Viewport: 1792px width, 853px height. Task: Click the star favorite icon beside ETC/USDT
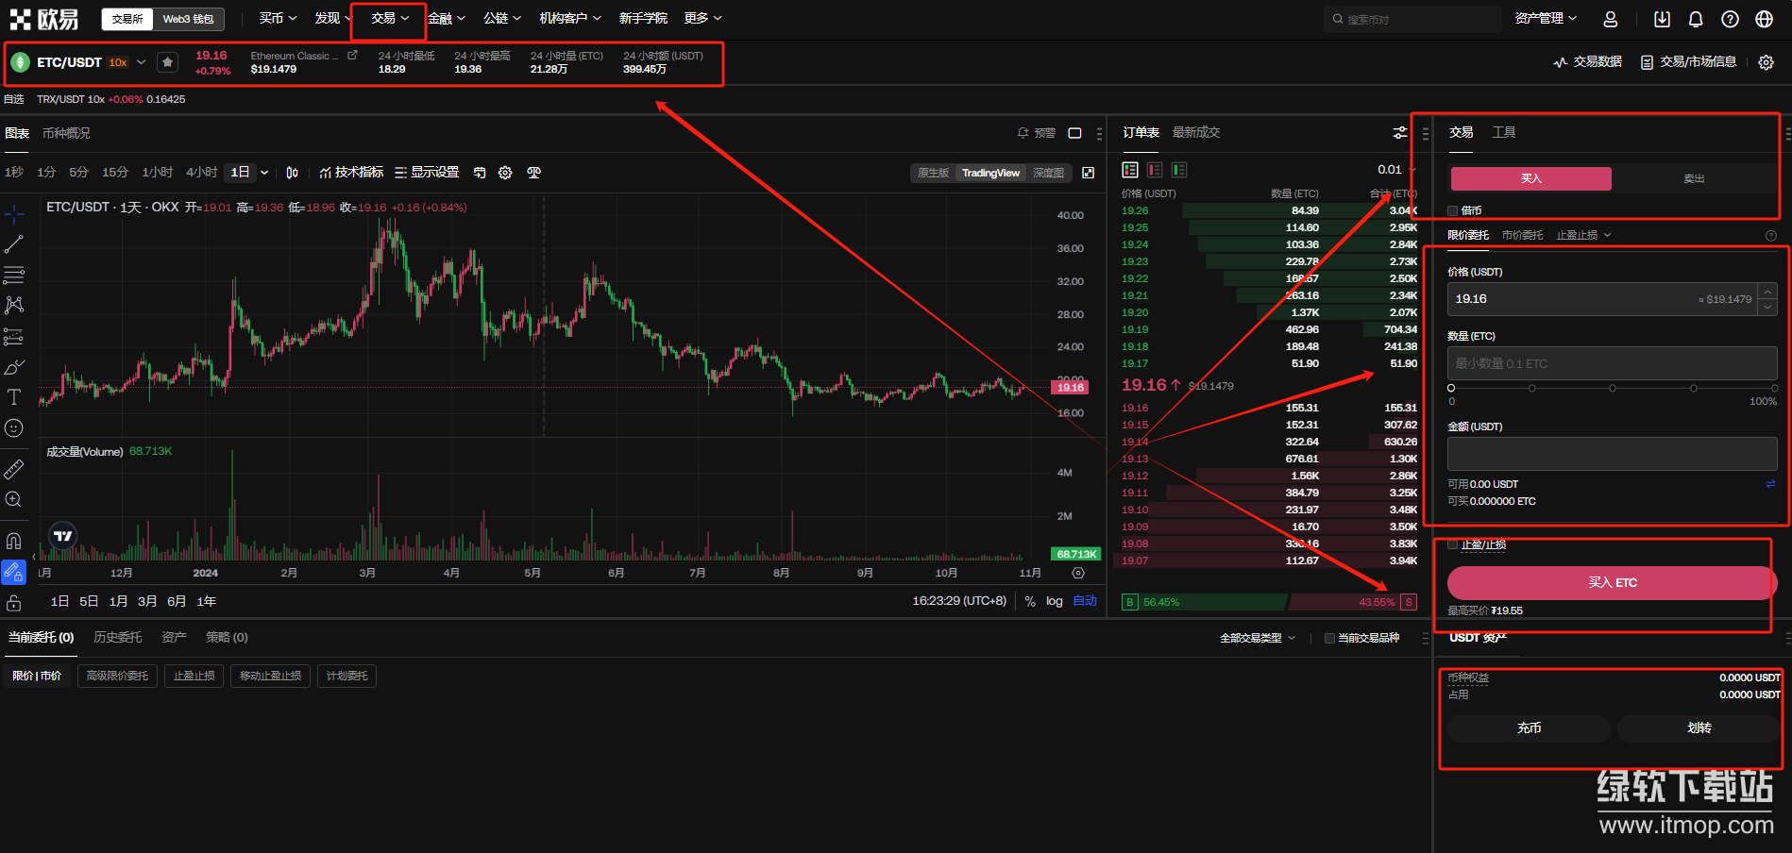click(167, 62)
